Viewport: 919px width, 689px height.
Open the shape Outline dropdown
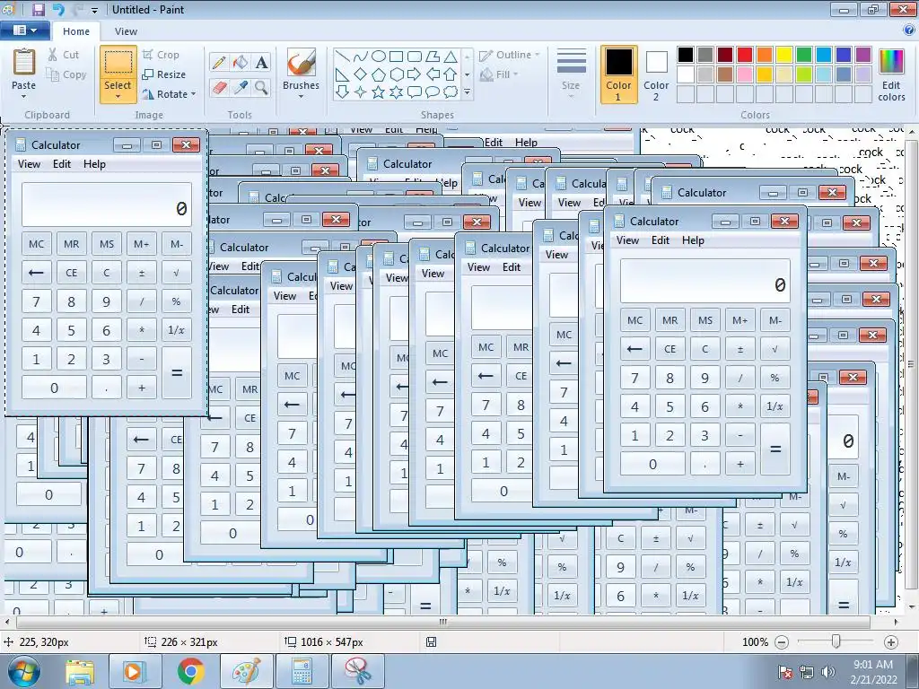point(510,55)
